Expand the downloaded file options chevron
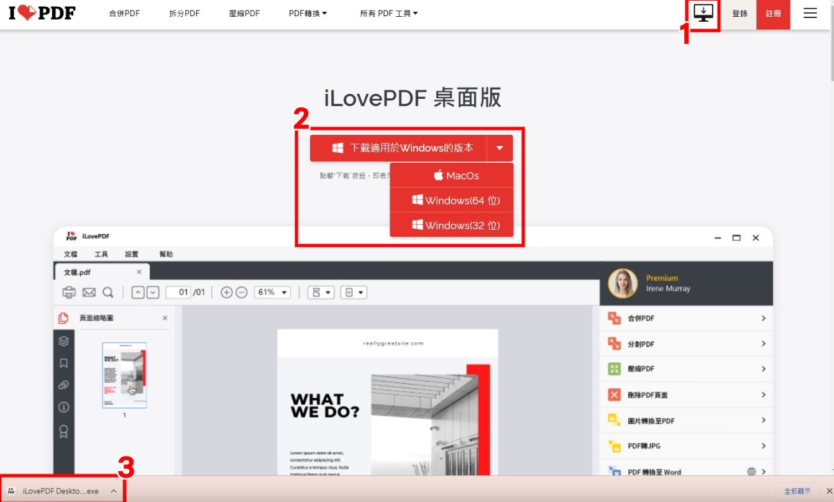Viewport: 834px width, 502px height. coord(114,491)
